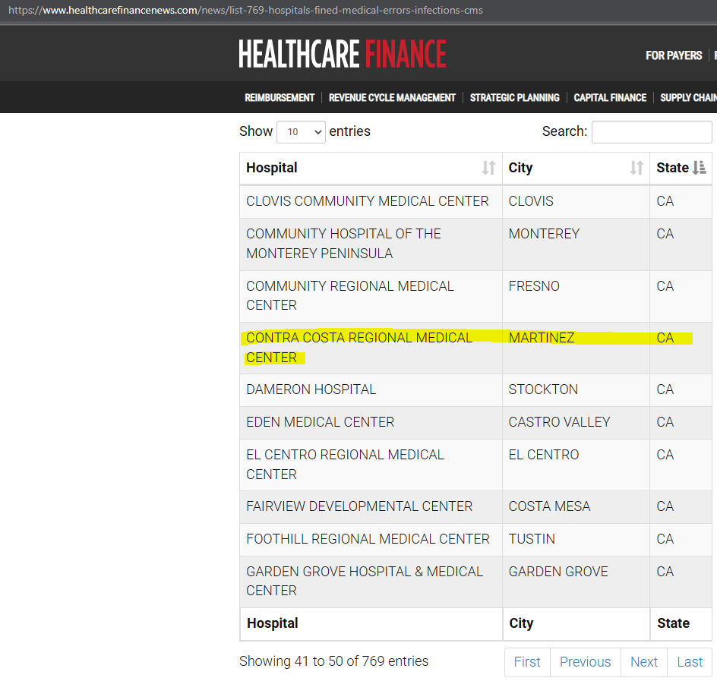Open Strategic Planning menu item
Screen dimensions: 717x681
coord(514,98)
